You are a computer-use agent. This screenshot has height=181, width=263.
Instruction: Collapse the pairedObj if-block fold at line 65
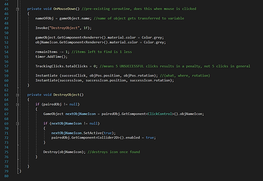[18, 104]
